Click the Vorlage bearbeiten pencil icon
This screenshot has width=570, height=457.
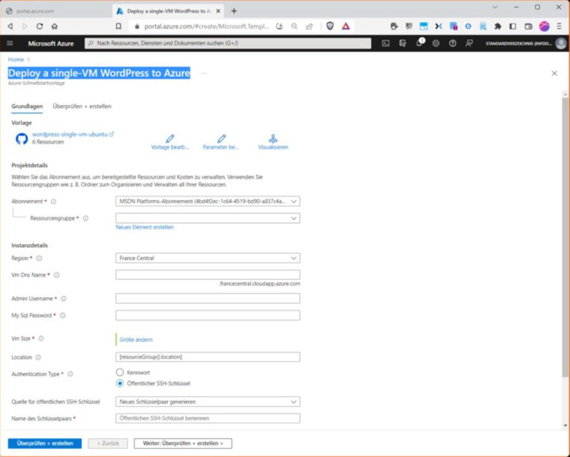point(170,139)
